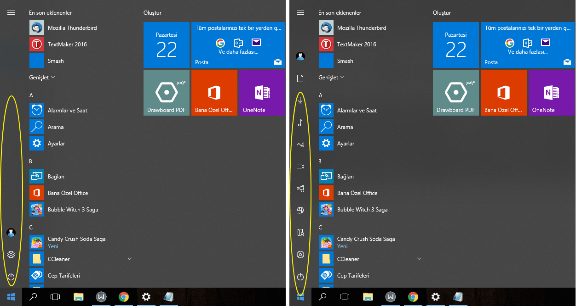The image size is (576, 306).
Task: Open Drawboard PDF tile in left Start menu
Action: (167, 93)
